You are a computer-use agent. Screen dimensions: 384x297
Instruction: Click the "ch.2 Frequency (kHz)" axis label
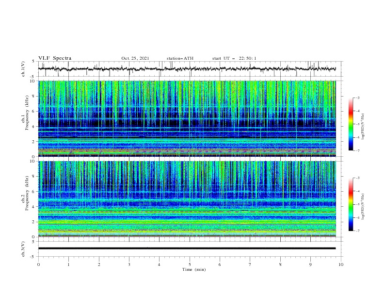[25, 193]
